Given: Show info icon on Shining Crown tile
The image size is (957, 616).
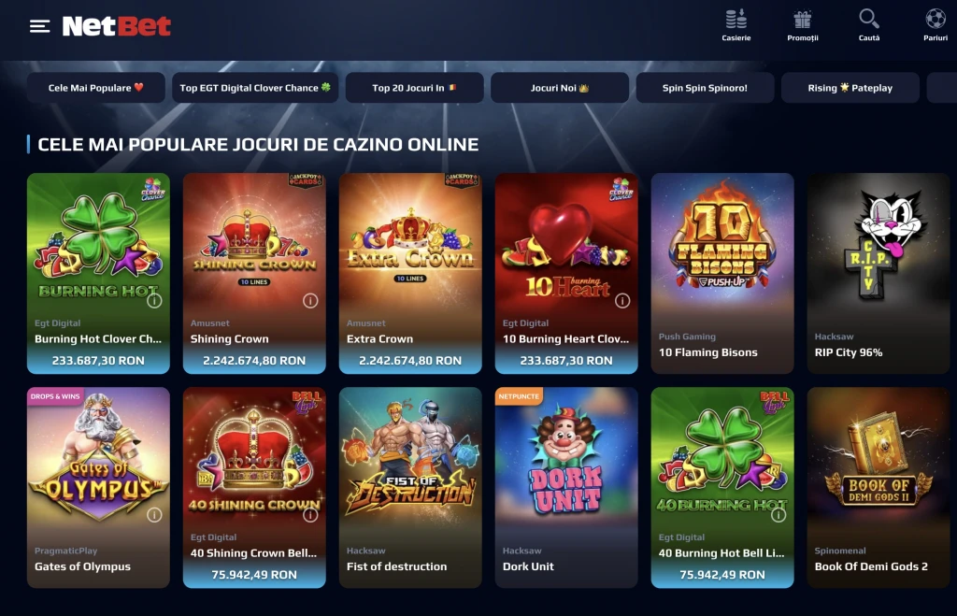Looking at the screenshot, I should click(310, 300).
